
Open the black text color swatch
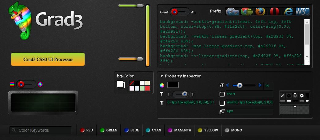(x=173, y=85)
